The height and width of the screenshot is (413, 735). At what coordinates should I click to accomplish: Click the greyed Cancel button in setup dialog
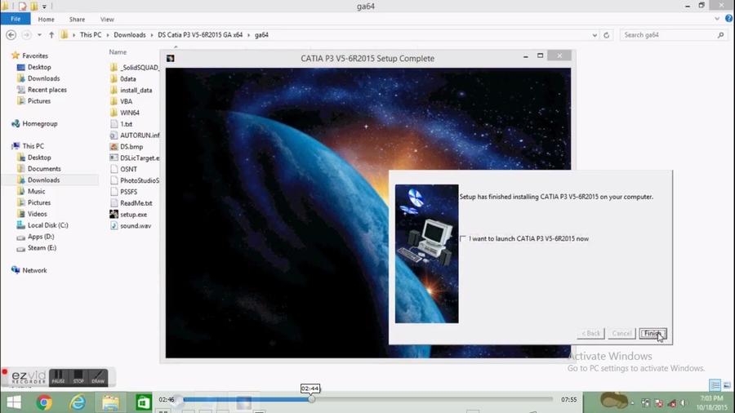621,333
